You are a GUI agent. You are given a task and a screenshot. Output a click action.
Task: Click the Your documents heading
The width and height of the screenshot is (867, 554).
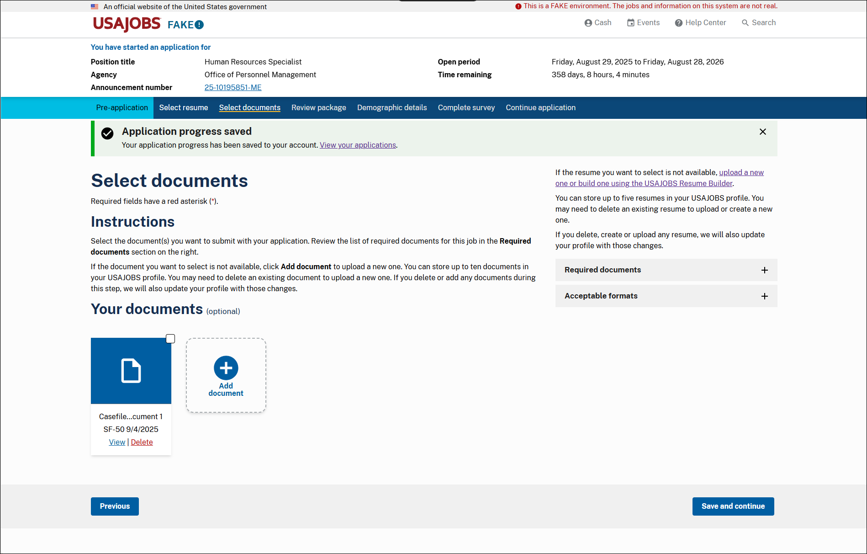coord(147,309)
